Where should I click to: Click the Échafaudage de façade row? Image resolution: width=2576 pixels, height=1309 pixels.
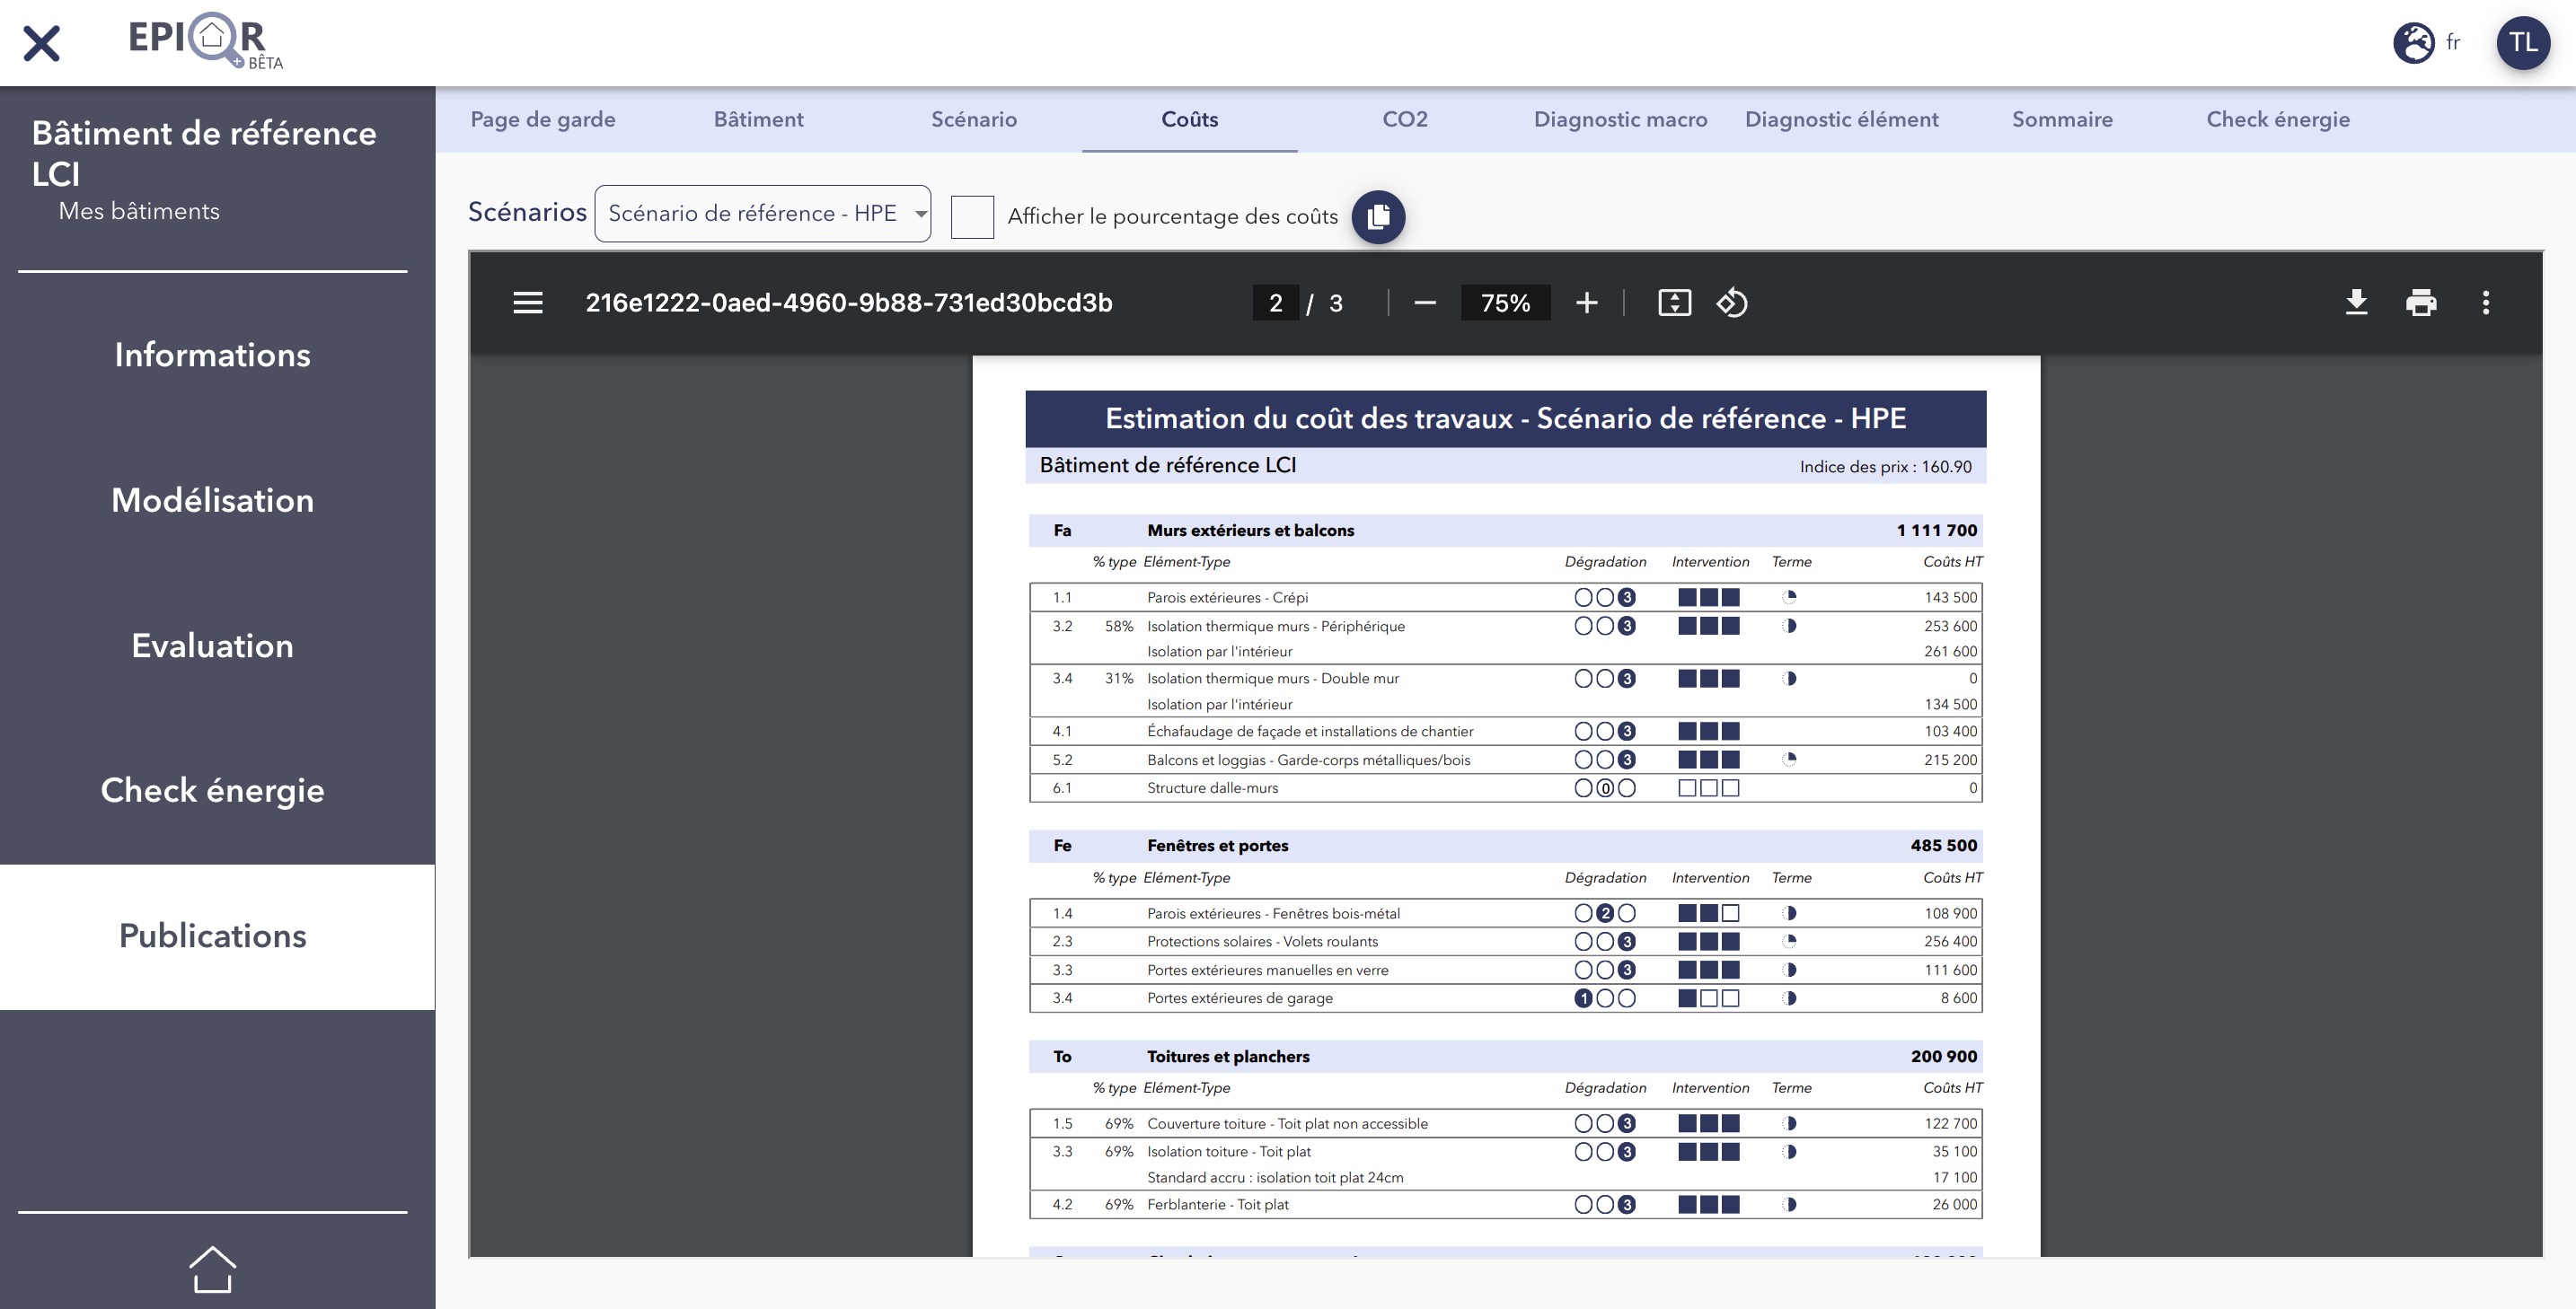1505,731
